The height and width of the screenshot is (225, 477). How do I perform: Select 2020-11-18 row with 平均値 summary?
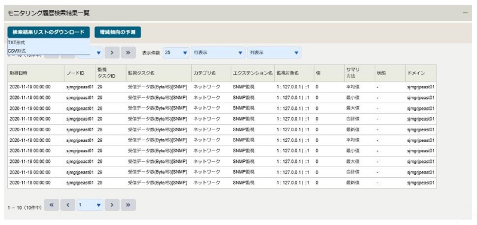point(222,140)
